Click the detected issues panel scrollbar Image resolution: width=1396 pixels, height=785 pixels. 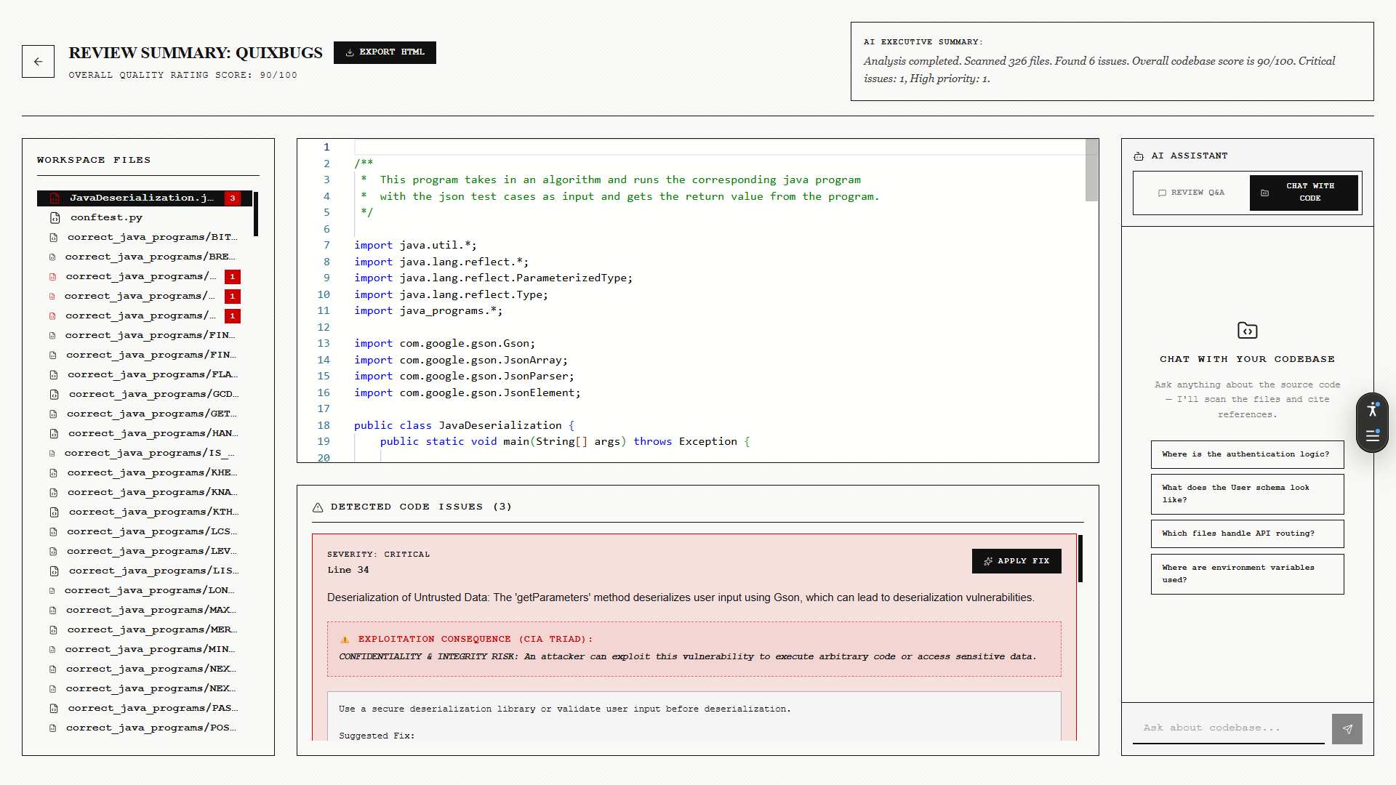[1080, 558]
